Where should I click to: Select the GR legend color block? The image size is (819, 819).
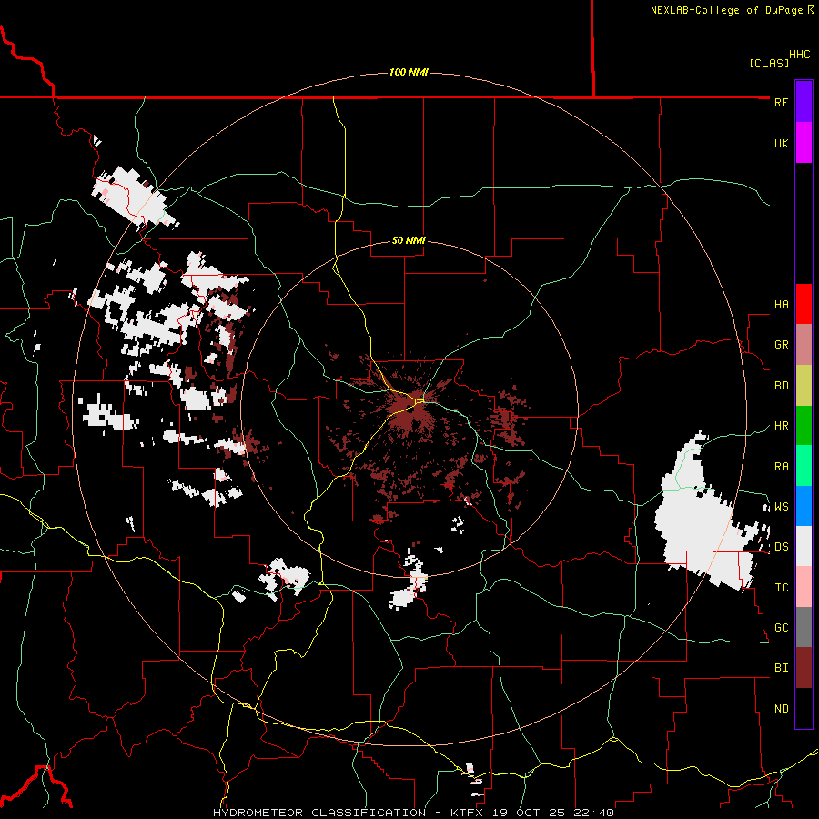pos(804,345)
